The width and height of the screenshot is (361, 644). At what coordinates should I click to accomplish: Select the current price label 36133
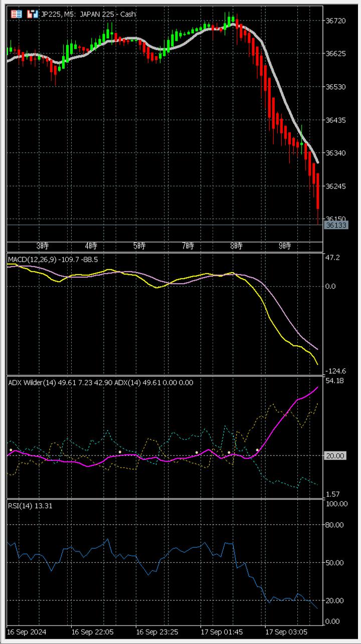pos(335,226)
